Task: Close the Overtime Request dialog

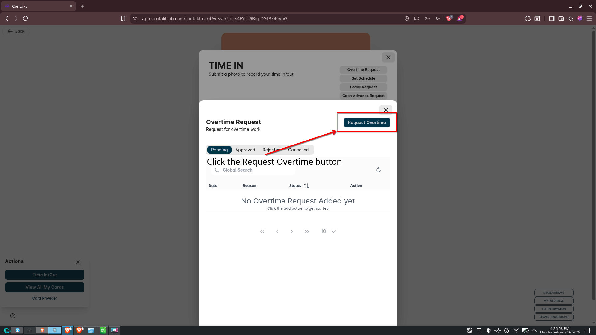Action: click(x=386, y=110)
